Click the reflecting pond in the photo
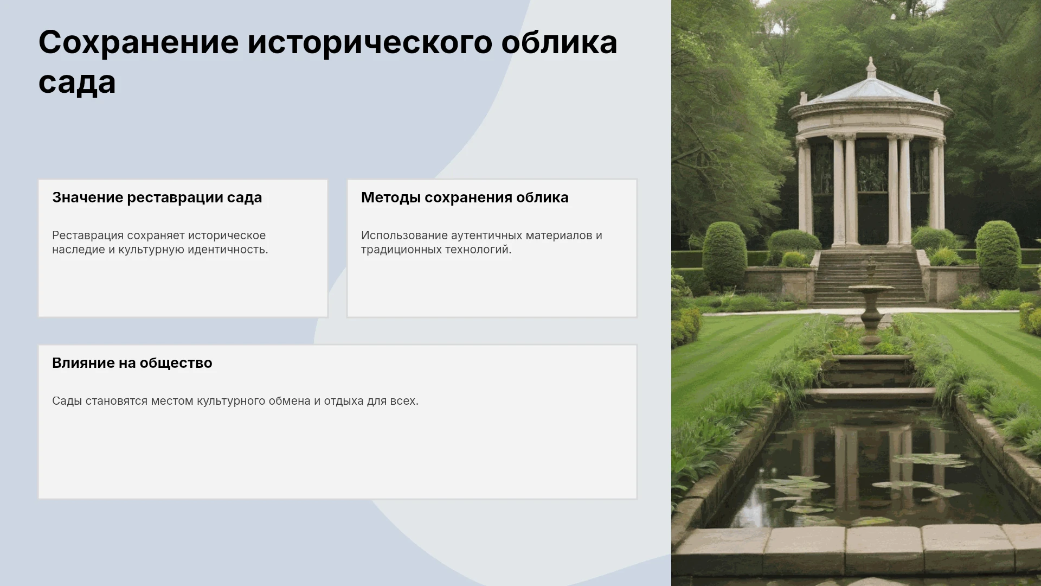The height and width of the screenshot is (586, 1041). (873, 467)
